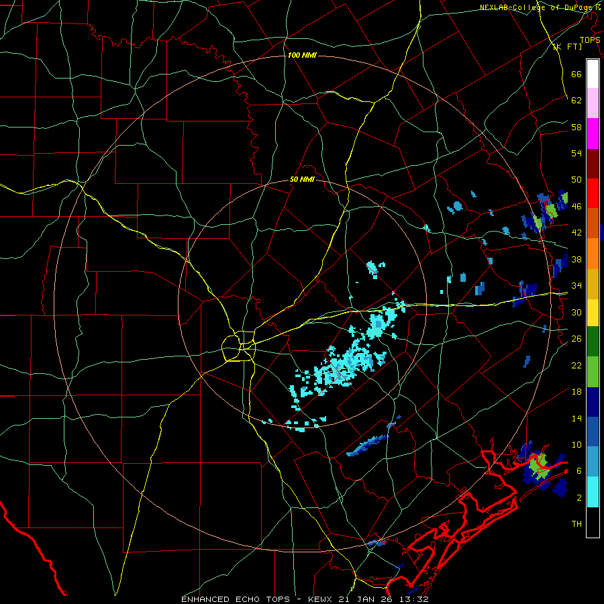Click the dark orange legend swatch
The image size is (604, 604).
tap(593, 223)
